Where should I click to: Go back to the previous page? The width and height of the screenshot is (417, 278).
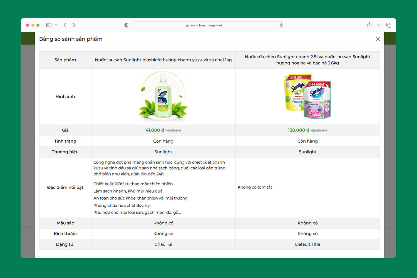[65, 25]
